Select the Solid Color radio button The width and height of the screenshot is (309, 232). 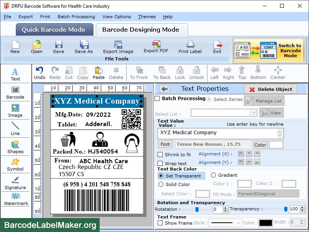(x=161, y=184)
